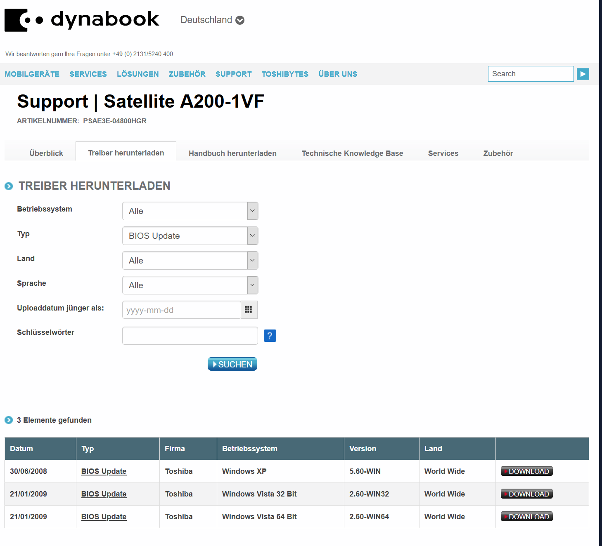602x546 pixels.
Task: Switch to the Überblick tab
Action: [x=46, y=153]
